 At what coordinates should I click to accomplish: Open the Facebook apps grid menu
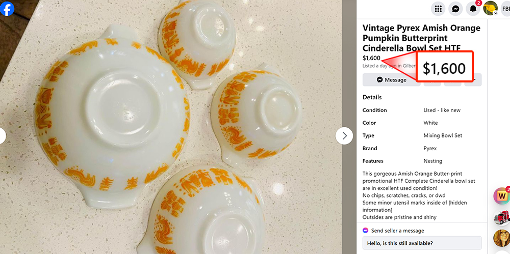tap(438, 9)
